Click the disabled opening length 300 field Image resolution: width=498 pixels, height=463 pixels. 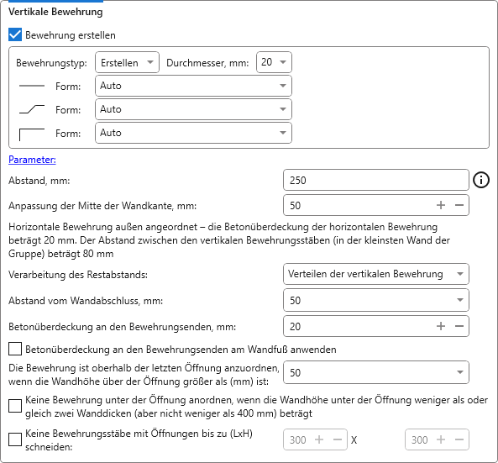pos(315,439)
